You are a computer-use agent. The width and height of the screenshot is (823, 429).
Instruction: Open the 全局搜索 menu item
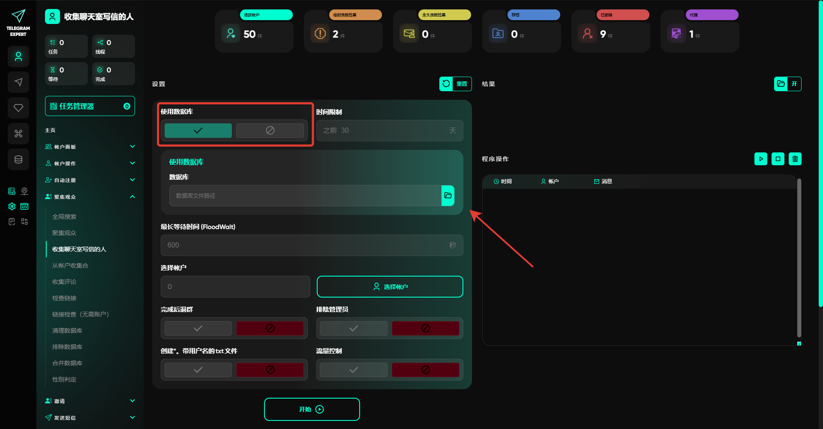[64, 217]
